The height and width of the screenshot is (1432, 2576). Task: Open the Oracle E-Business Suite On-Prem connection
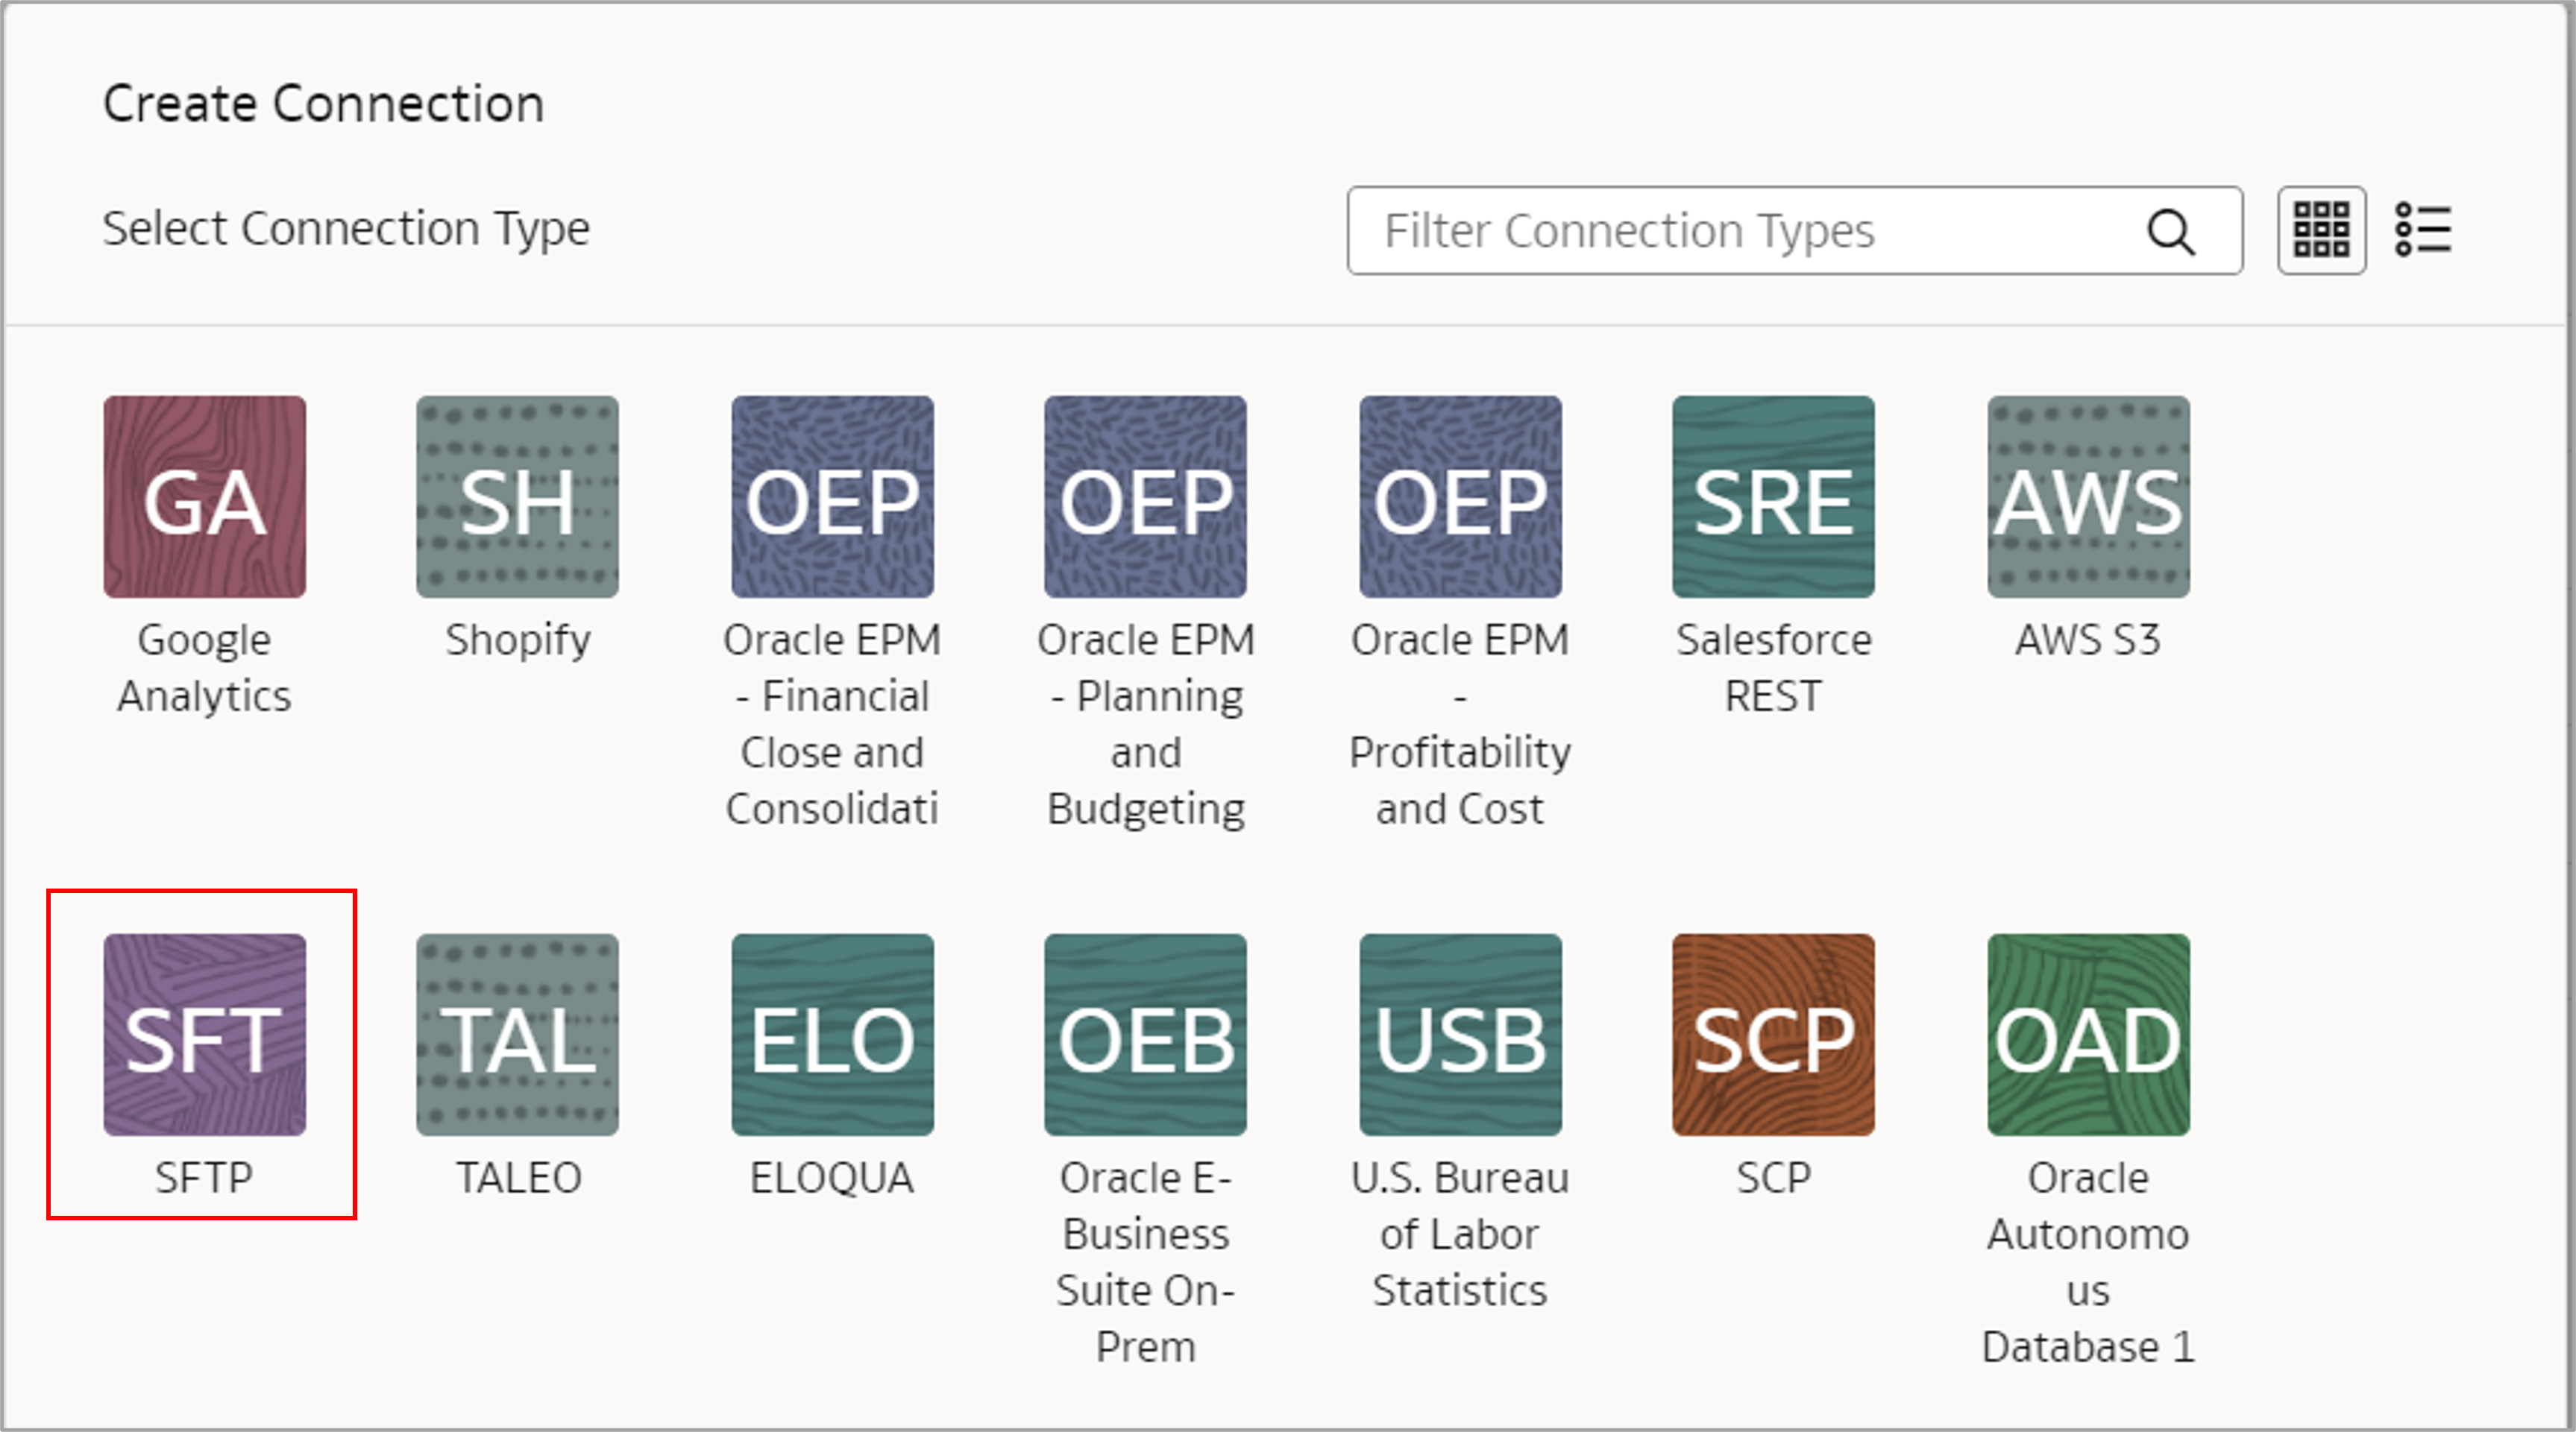coord(1145,1037)
